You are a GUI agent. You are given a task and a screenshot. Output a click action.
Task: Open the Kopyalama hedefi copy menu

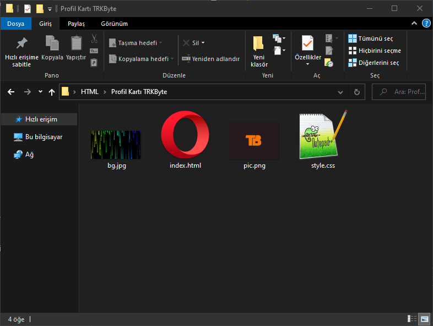point(141,59)
